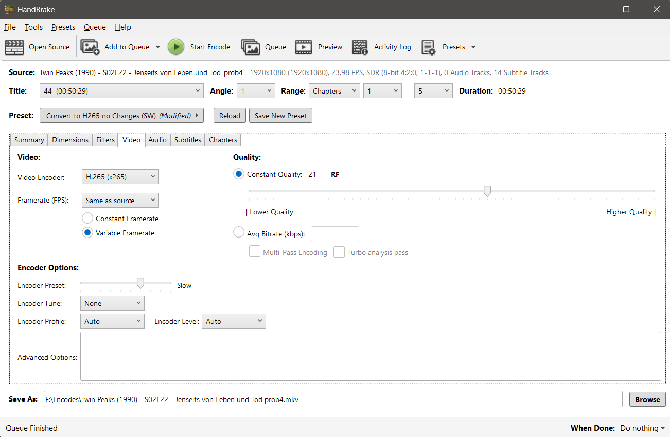Select the Constant Quality radio button
Screen dimensions: 670x437
239,174
